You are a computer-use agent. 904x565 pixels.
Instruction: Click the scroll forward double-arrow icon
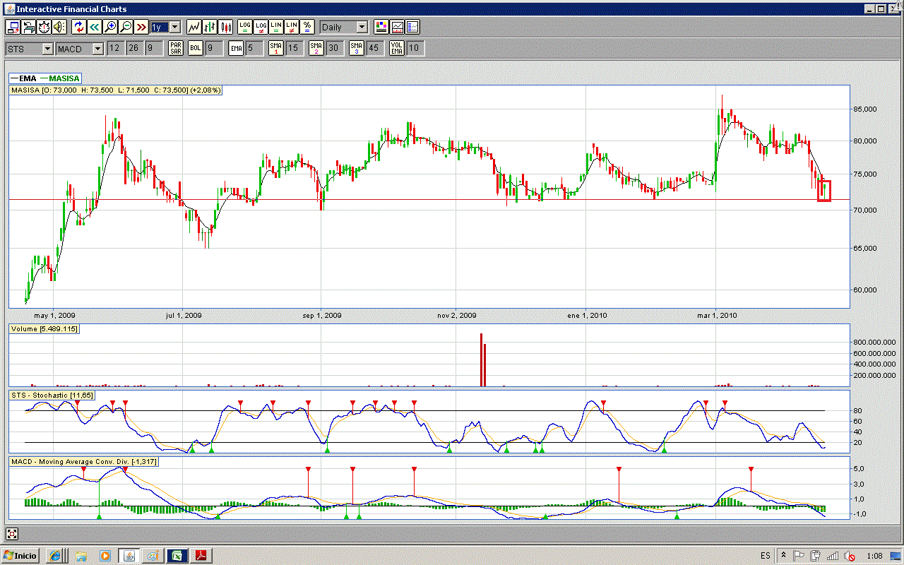coord(141,27)
